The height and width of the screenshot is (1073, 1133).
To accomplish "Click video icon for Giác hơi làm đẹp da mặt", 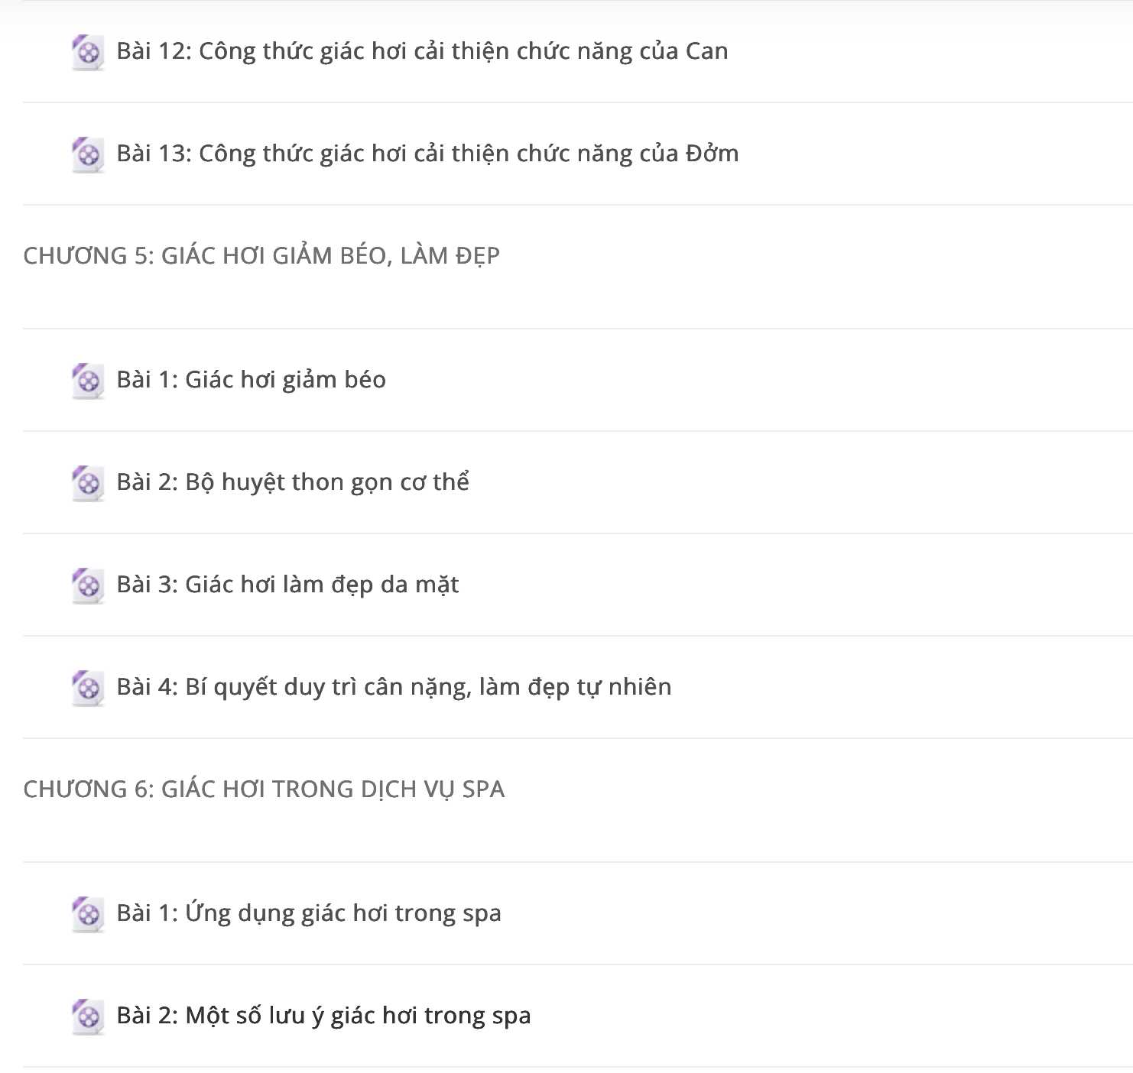I will click(88, 585).
